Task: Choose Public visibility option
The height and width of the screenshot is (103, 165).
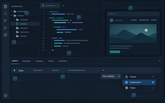Action: (x=139, y=88)
